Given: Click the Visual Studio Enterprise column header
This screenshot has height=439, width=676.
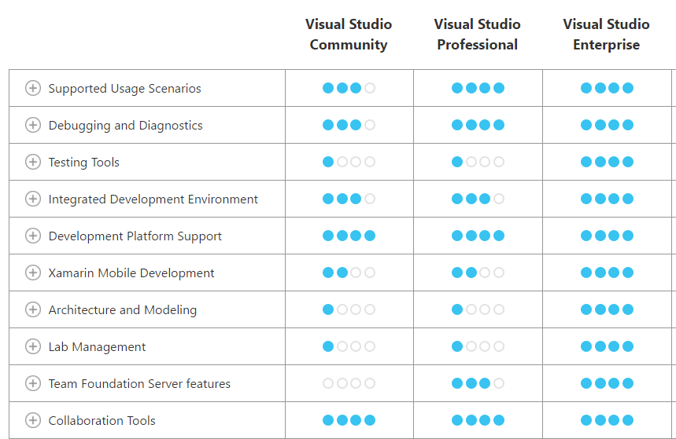Looking at the screenshot, I should (606, 35).
